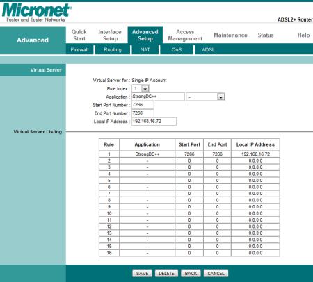Open the Routing submenu
Viewport: 313px width, 282px height.
click(113, 49)
